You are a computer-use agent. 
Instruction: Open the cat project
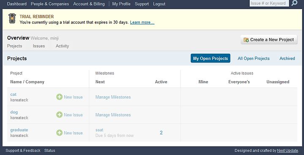(14, 94)
